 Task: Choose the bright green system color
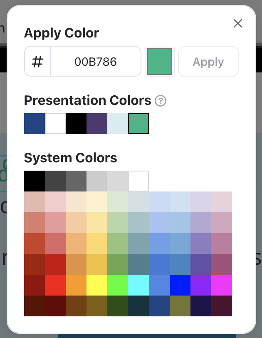[x=118, y=285]
